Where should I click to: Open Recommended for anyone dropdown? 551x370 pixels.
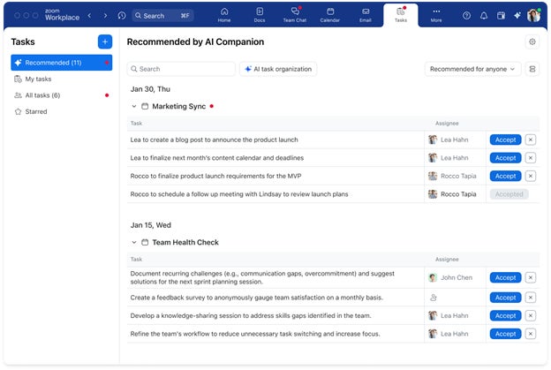point(472,69)
